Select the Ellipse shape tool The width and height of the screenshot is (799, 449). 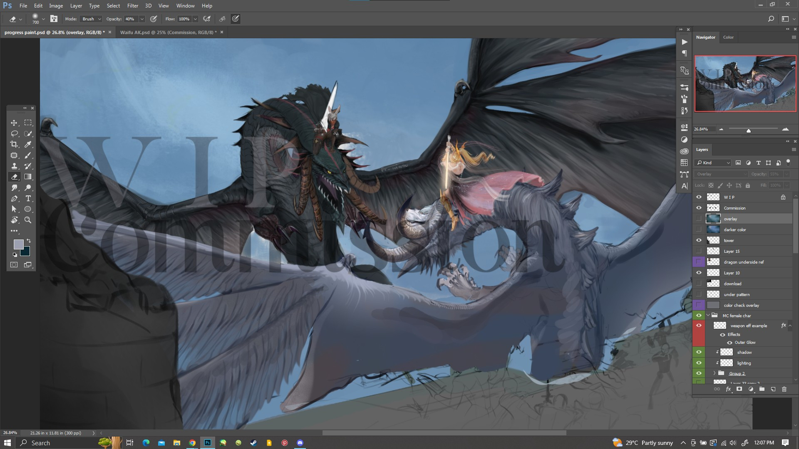[x=28, y=210]
